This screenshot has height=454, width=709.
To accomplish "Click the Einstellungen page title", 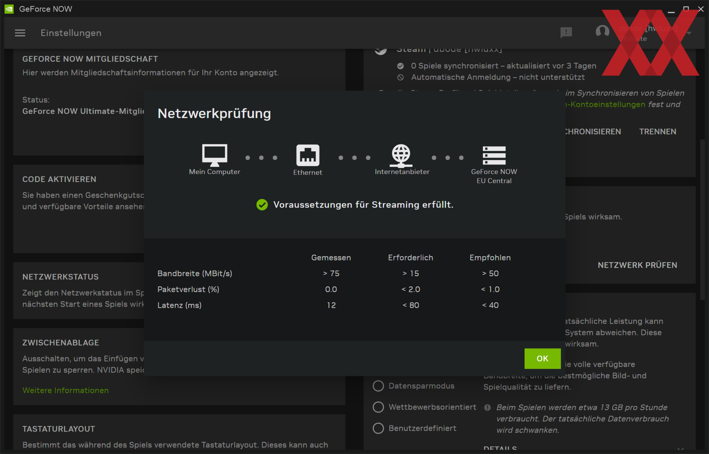I will pos(71,33).
